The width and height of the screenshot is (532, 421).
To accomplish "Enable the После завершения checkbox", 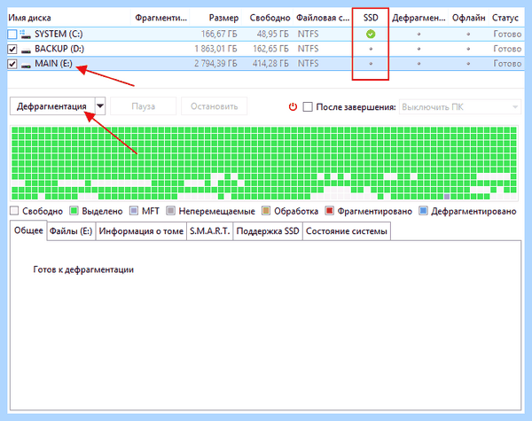I will [x=308, y=107].
